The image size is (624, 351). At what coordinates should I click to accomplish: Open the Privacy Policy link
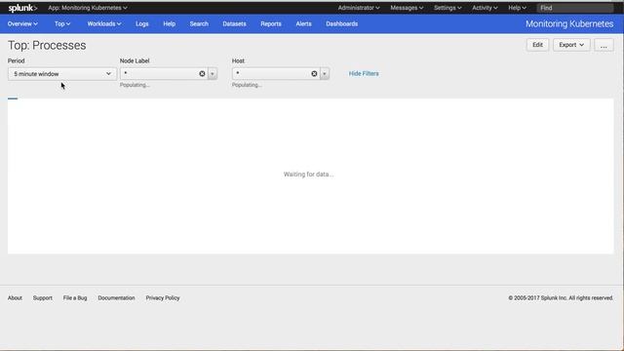(163, 297)
